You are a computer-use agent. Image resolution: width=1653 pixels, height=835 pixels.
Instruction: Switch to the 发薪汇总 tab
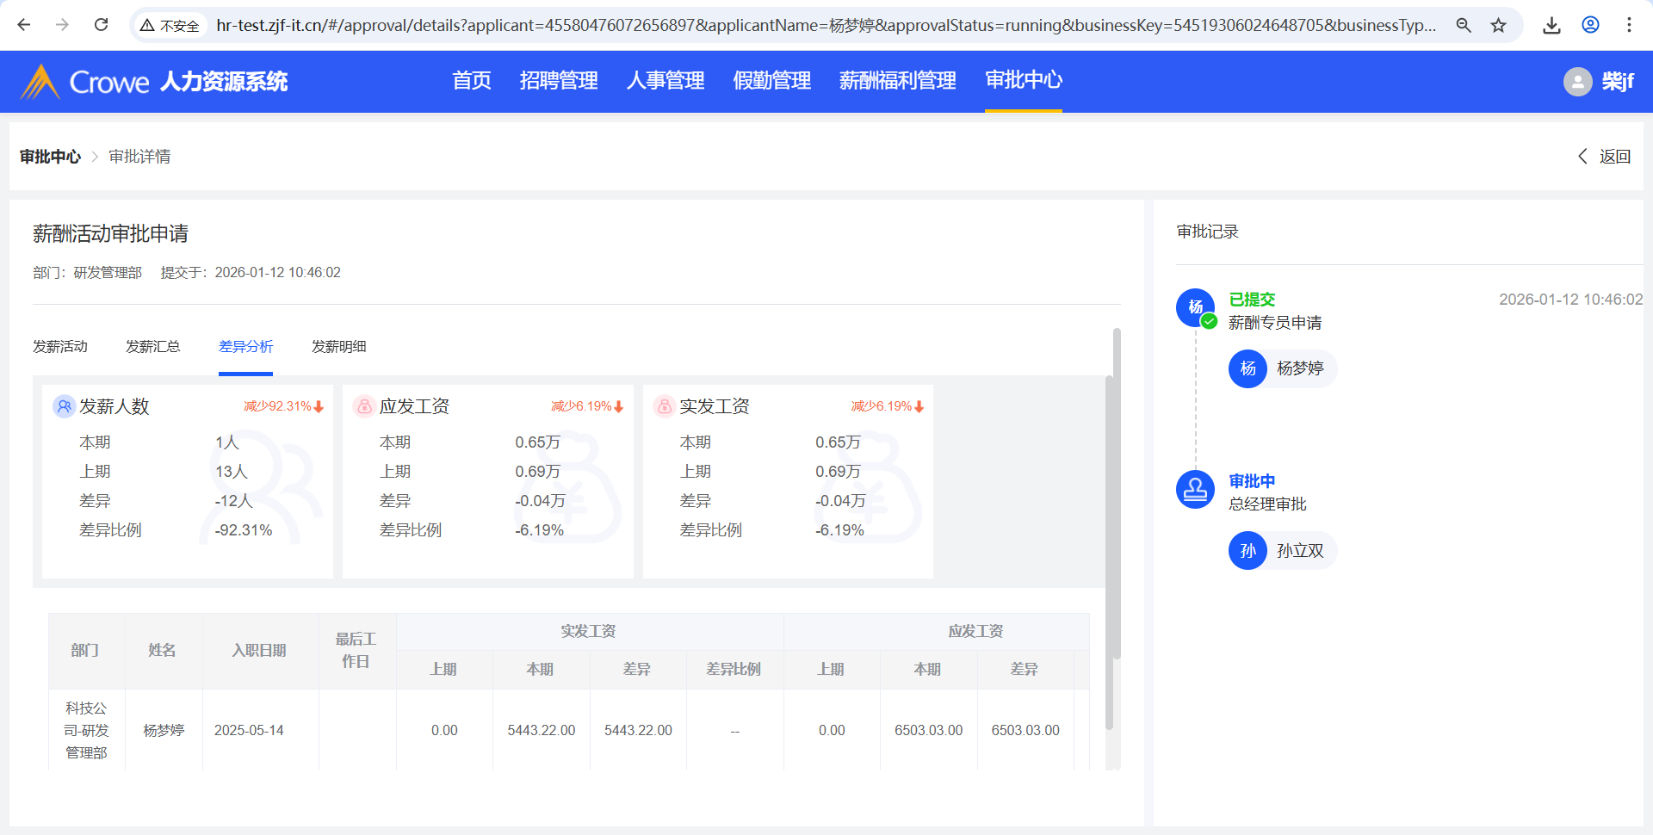click(152, 347)
